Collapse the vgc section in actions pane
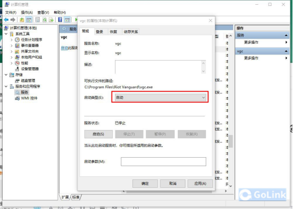This screenshot has width=293, height=209. (x=286, y=51)
